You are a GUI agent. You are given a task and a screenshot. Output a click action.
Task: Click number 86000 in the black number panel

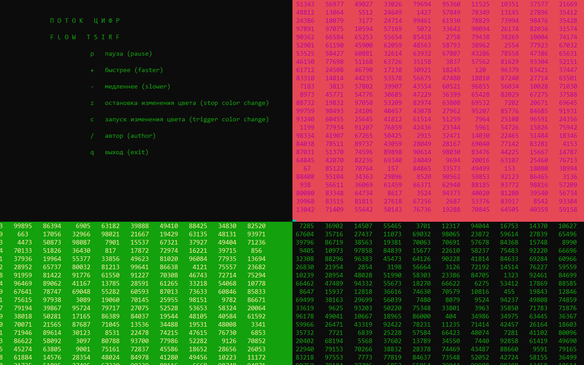(422, 316)
